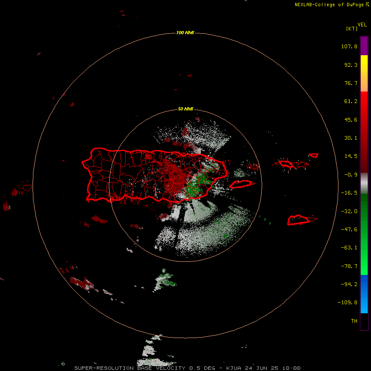
Task: Click the VEL legend title
Action: point(362,25)
